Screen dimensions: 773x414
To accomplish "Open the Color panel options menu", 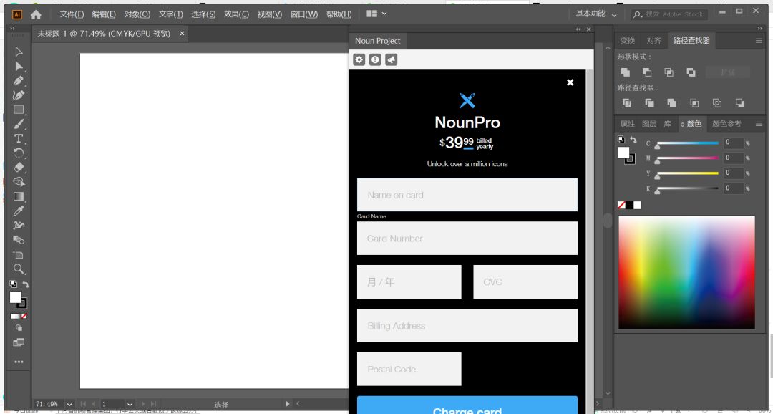I will pyautogui.click(x=759, y=124).
